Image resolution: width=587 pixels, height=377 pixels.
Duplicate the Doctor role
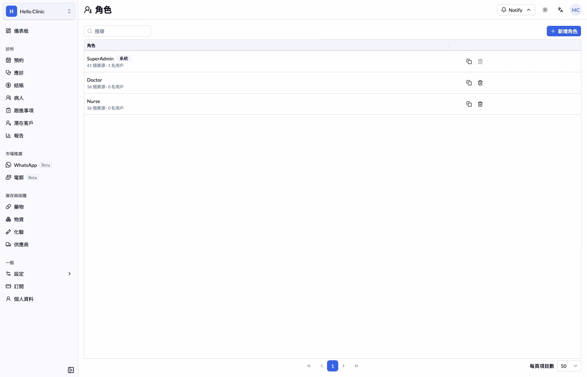[469, 83]
